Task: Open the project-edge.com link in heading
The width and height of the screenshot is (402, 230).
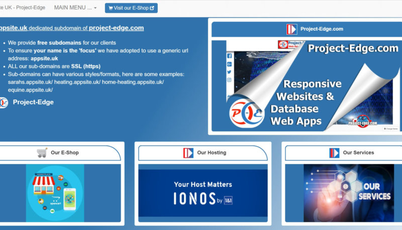Action: click(116, 28)
